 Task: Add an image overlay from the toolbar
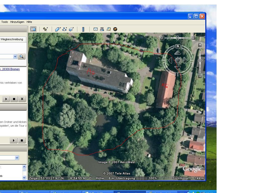point(71,29)
